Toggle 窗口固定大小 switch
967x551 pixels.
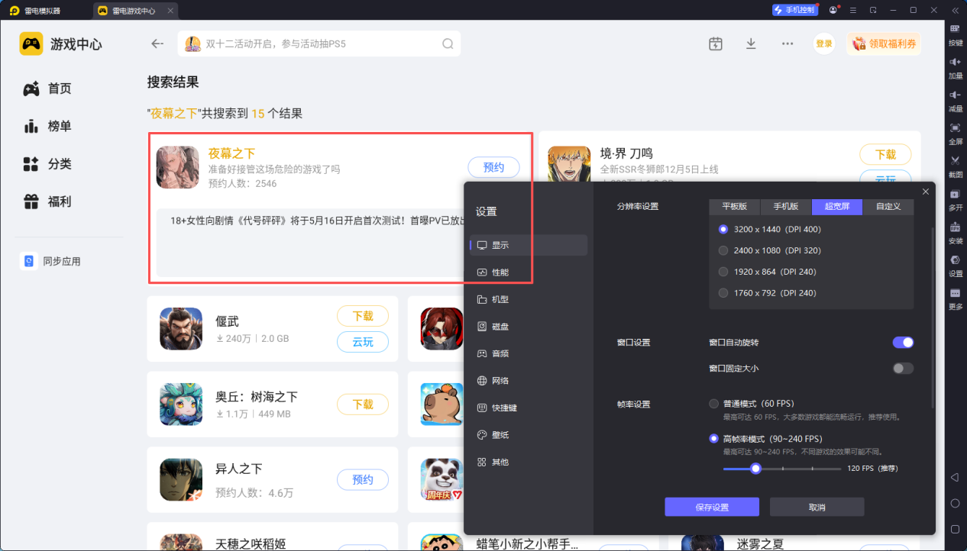(903, 369)
